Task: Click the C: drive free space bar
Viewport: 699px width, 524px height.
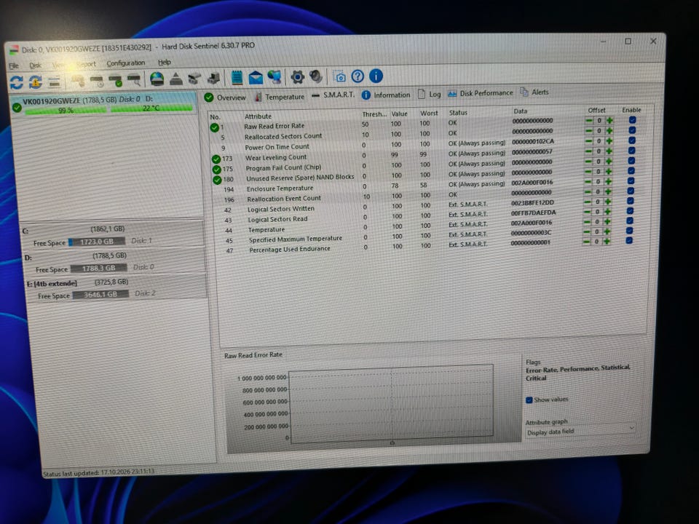Action: 97,242
